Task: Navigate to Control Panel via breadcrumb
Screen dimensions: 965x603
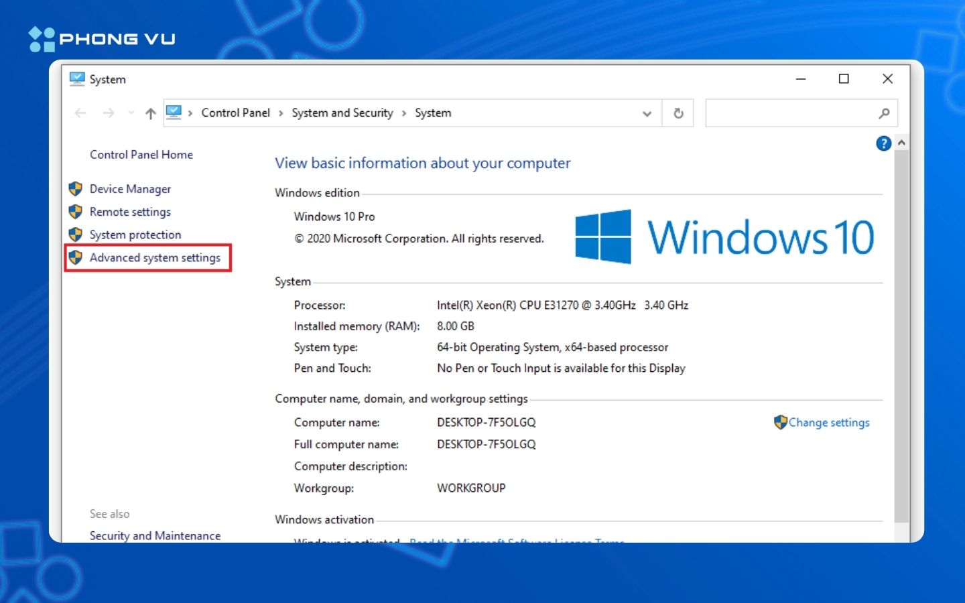Action: [235, 113]
